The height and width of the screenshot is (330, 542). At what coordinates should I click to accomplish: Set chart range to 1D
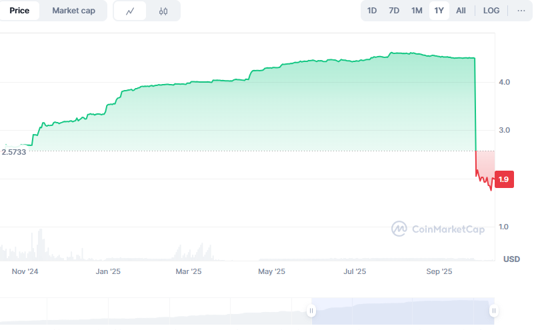coord(372,11)
